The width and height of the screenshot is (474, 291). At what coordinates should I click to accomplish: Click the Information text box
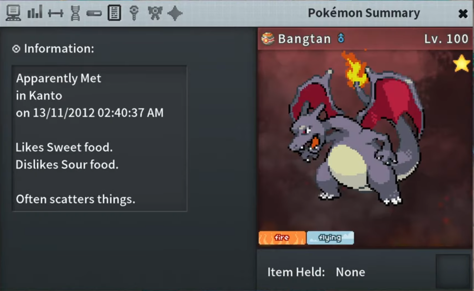[99, 138]
